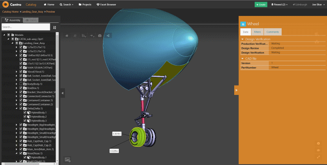Switch to the Filters tab
Viewport: 327px width, 165px height.
(x=258, y=32)
